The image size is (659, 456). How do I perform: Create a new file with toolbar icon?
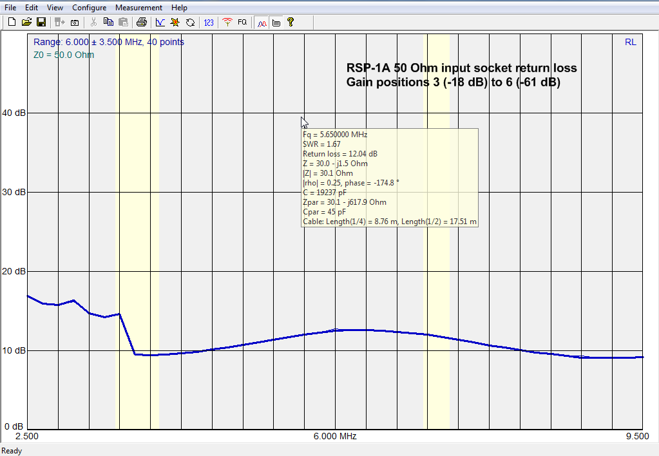pos(12,23)
